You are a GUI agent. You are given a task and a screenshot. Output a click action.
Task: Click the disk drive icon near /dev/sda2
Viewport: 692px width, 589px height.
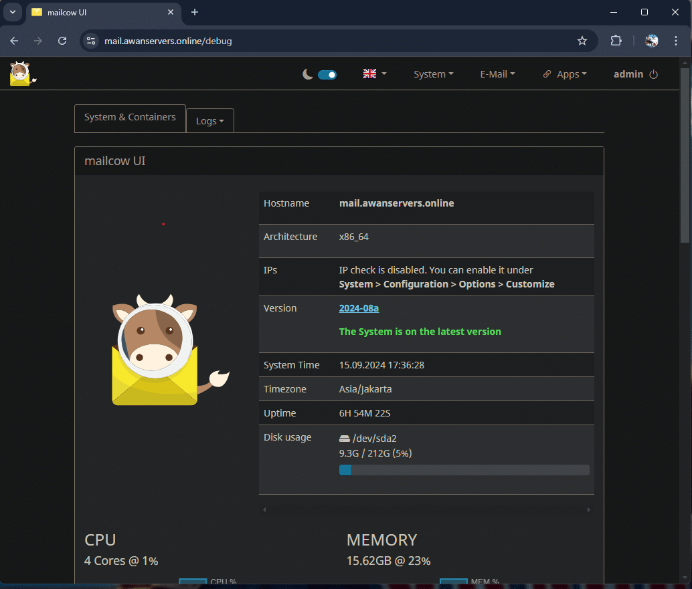343,438
